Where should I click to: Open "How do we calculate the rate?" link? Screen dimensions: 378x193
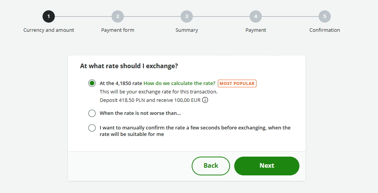pyautogui.click(x=179, y=83)
